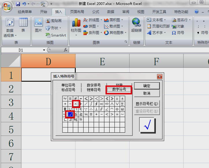This screenshot has width=209, height=168.
Task: Pick the proportional-to ∝ symbol
Action: (101, 104)
